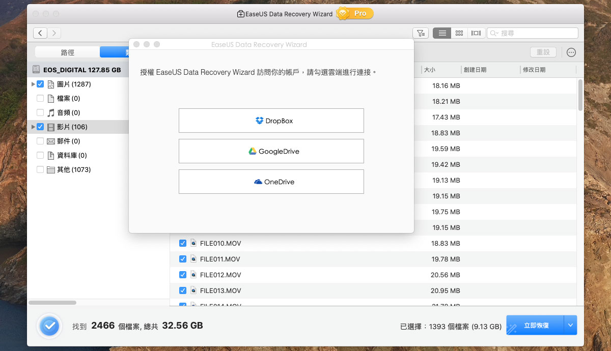
Task: Click the 18.16 MB size value
Action: 446,85
